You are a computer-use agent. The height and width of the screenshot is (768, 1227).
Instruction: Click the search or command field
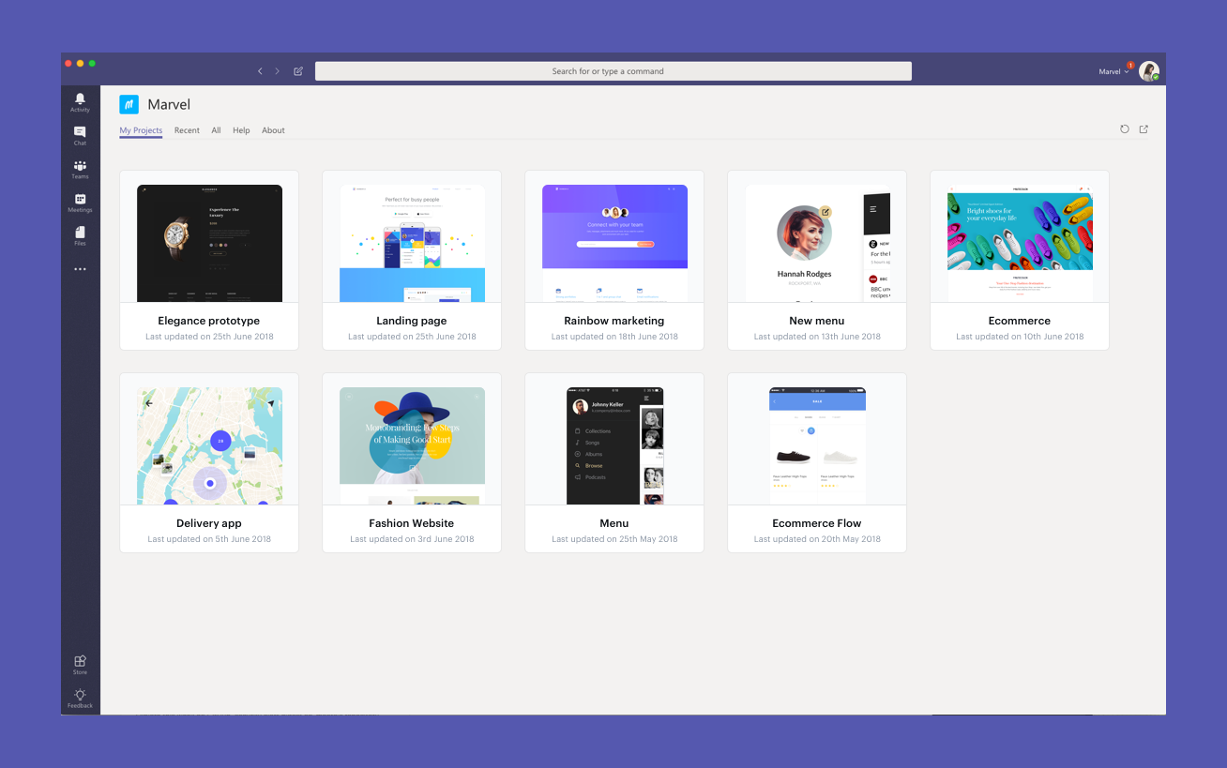613,71
